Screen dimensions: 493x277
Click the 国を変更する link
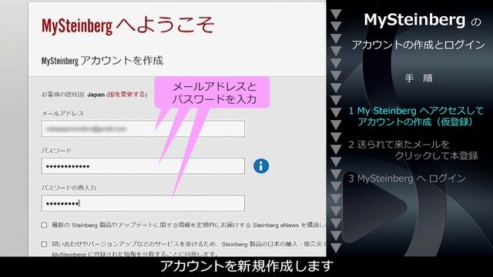[x=126, y=94]
